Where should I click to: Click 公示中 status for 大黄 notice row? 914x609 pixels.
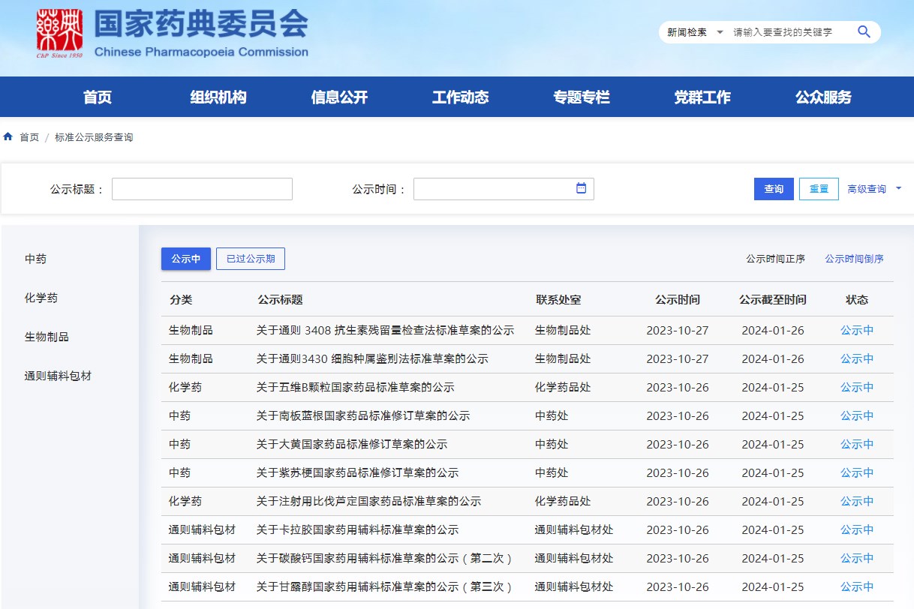click(856, 445)
